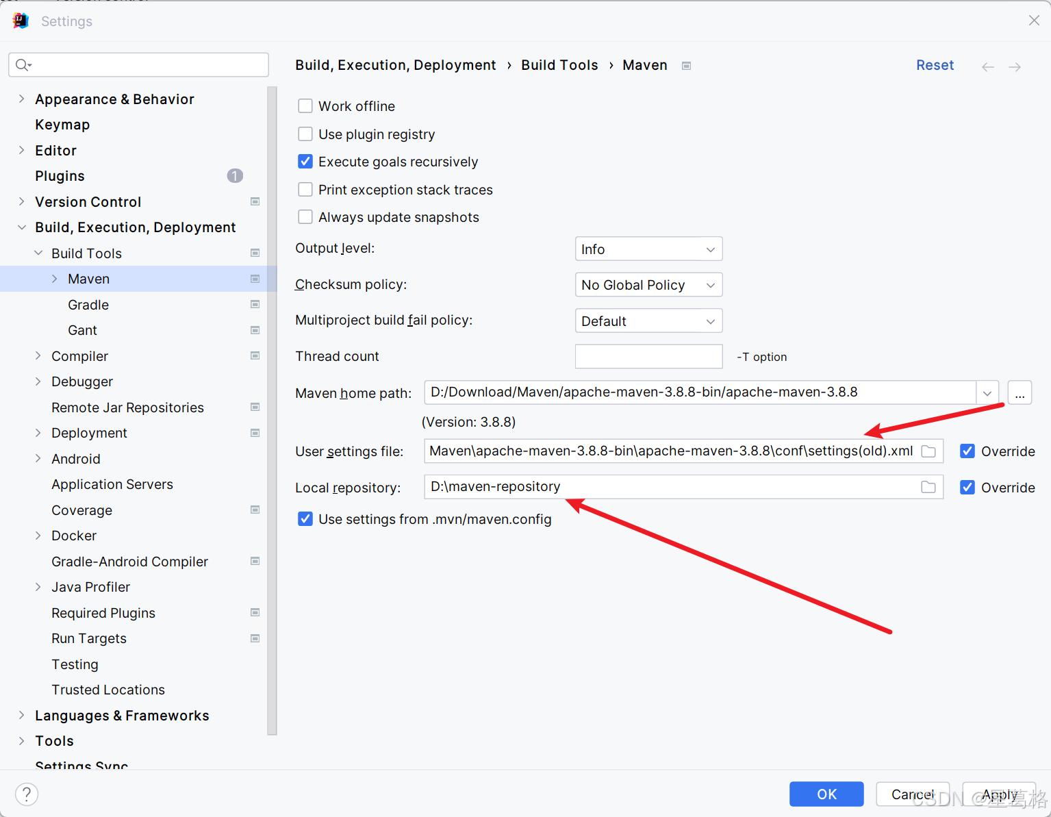The width and height of the screenshot is (1051, 817).
Task: Open the Trusted Locations settings page
Action: tap(108, 690)
